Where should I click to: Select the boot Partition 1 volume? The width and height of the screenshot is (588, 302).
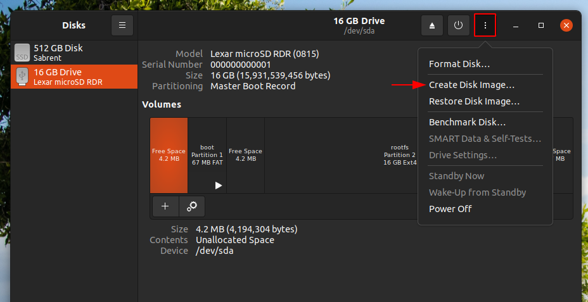pos(207,155)
